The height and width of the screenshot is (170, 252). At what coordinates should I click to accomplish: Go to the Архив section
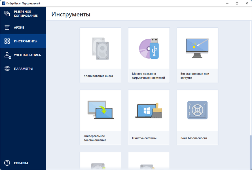coord(23,27)
